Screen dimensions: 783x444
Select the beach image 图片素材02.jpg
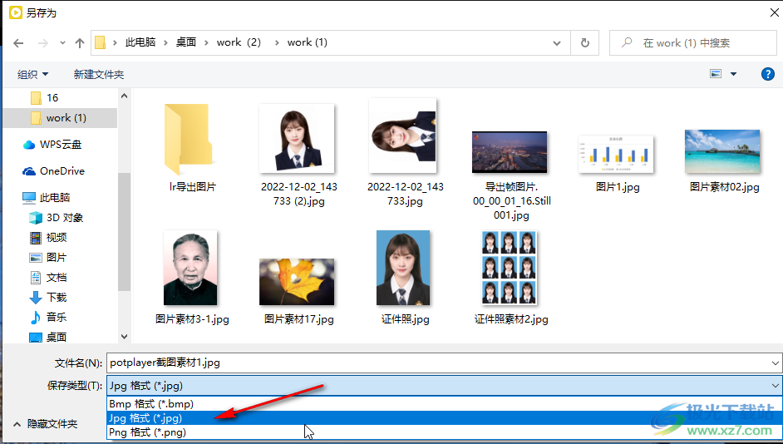[x=724, y=160]
